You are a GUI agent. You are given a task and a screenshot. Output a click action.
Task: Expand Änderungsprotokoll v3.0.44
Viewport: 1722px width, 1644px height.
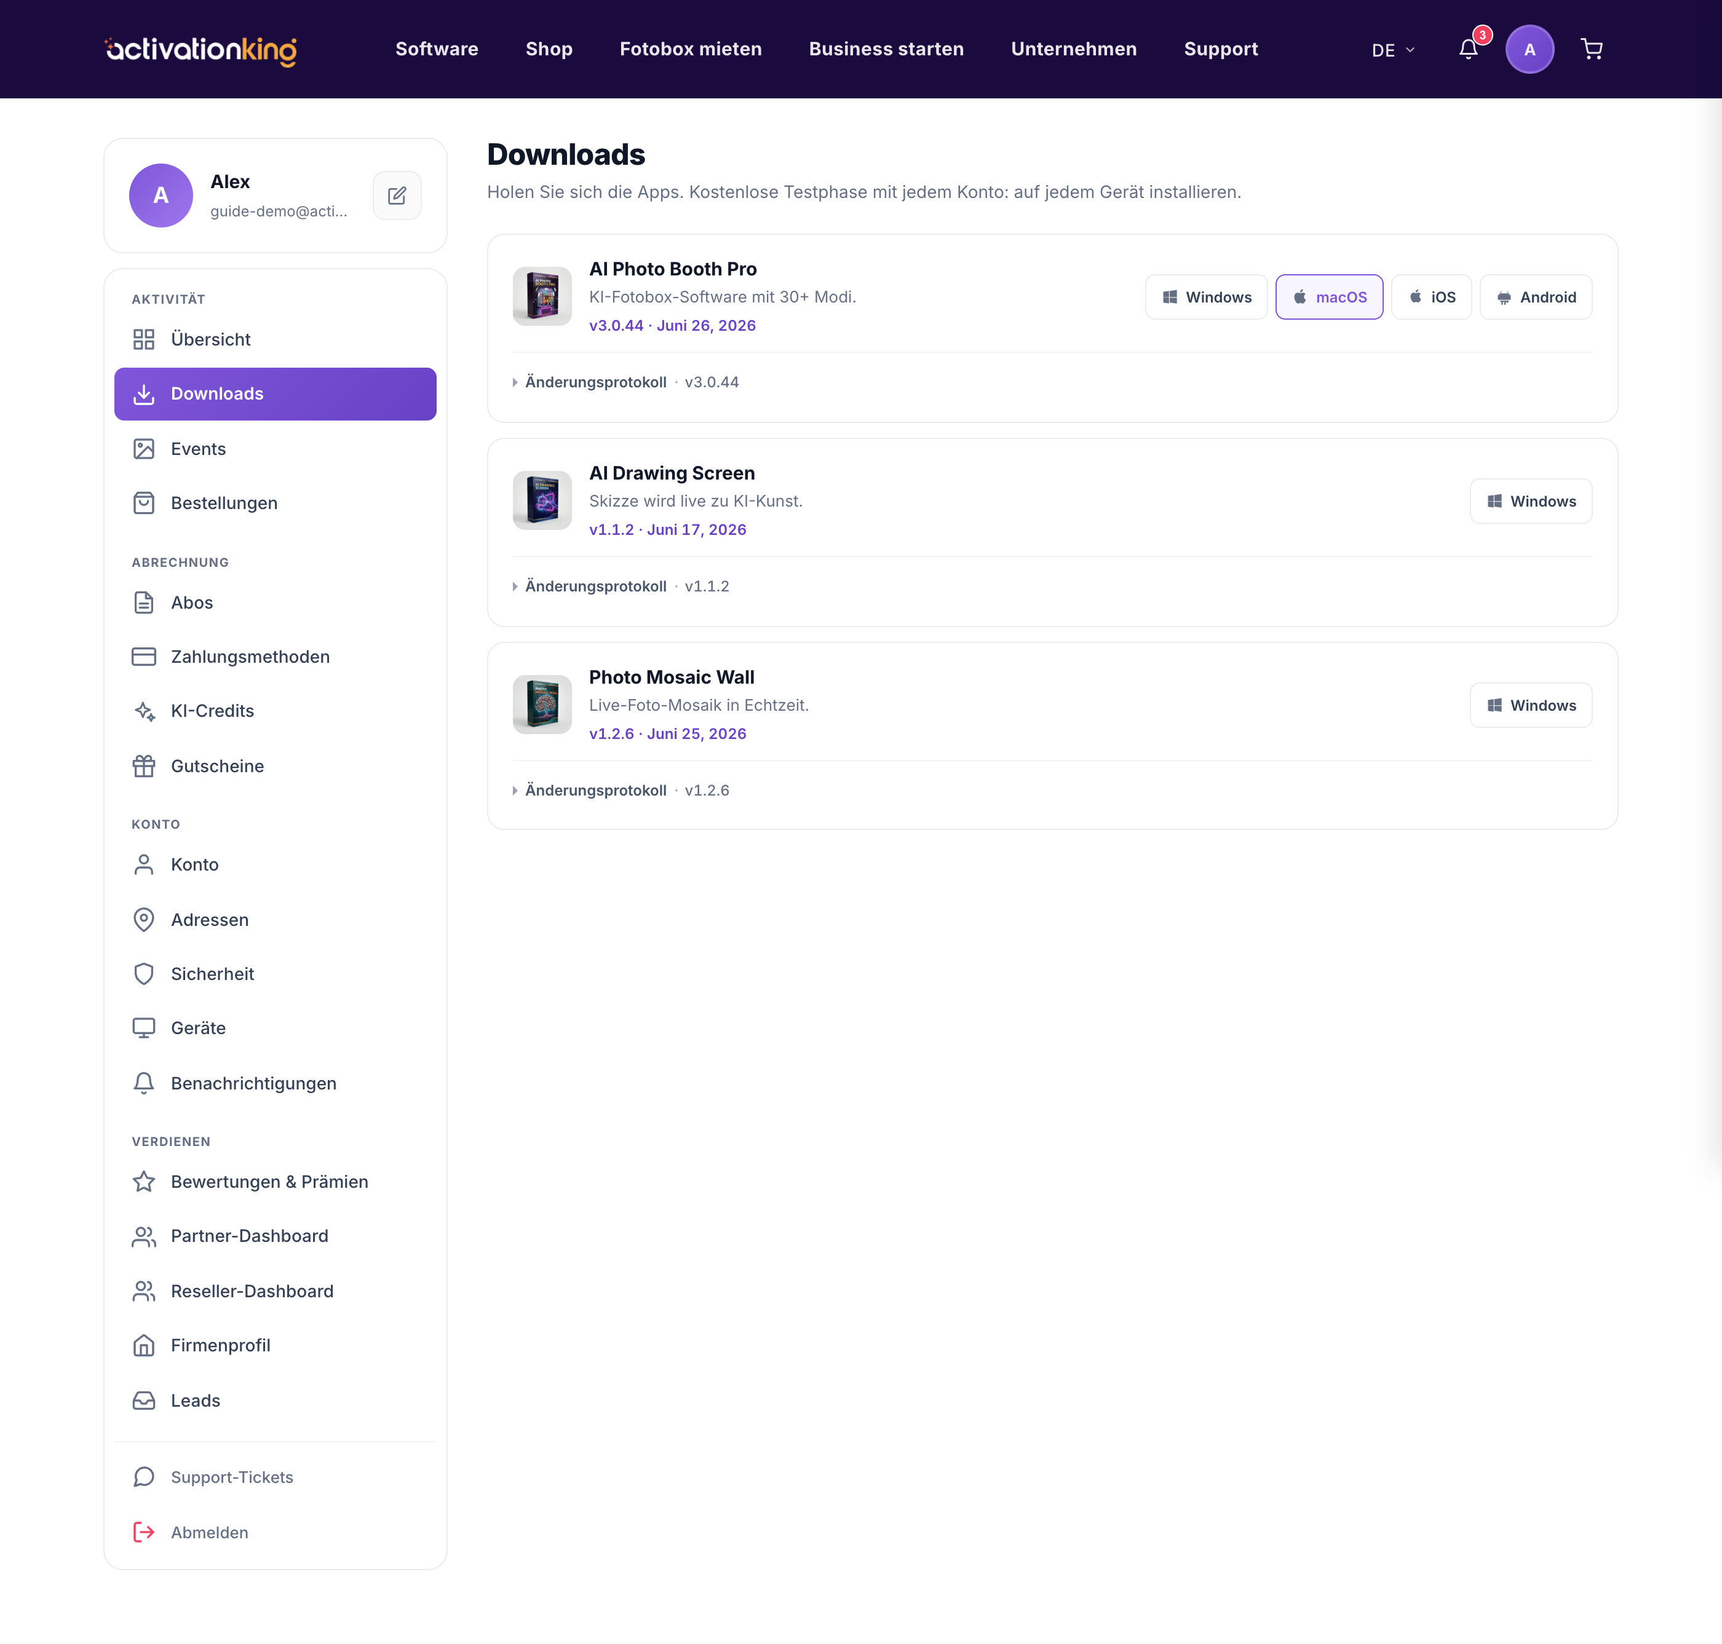[625, 382]
